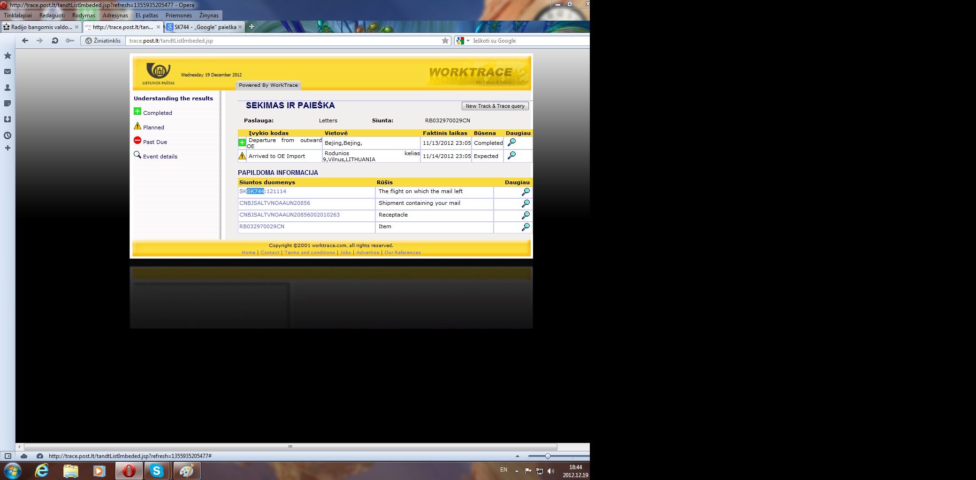Open the CNBJSALTVNOAAUN20856 shipment link
The height and width of the screenshot is (480, 976).
coord(274,203)
